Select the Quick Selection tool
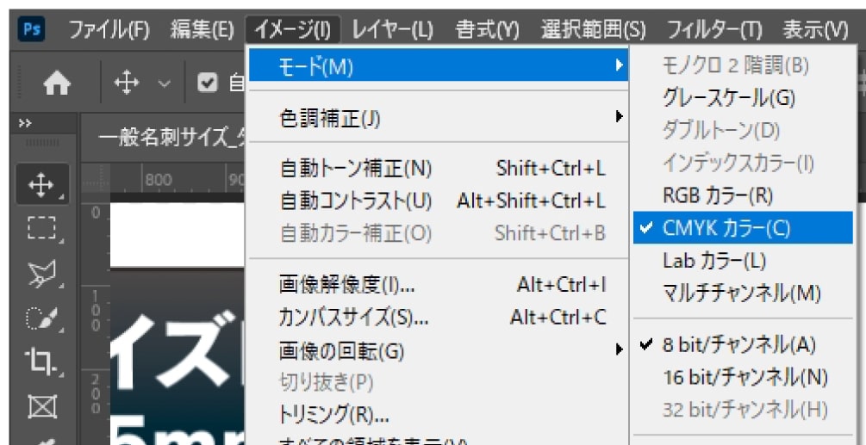866x445 pixels. pyautogui.click(x=41, y=318)
